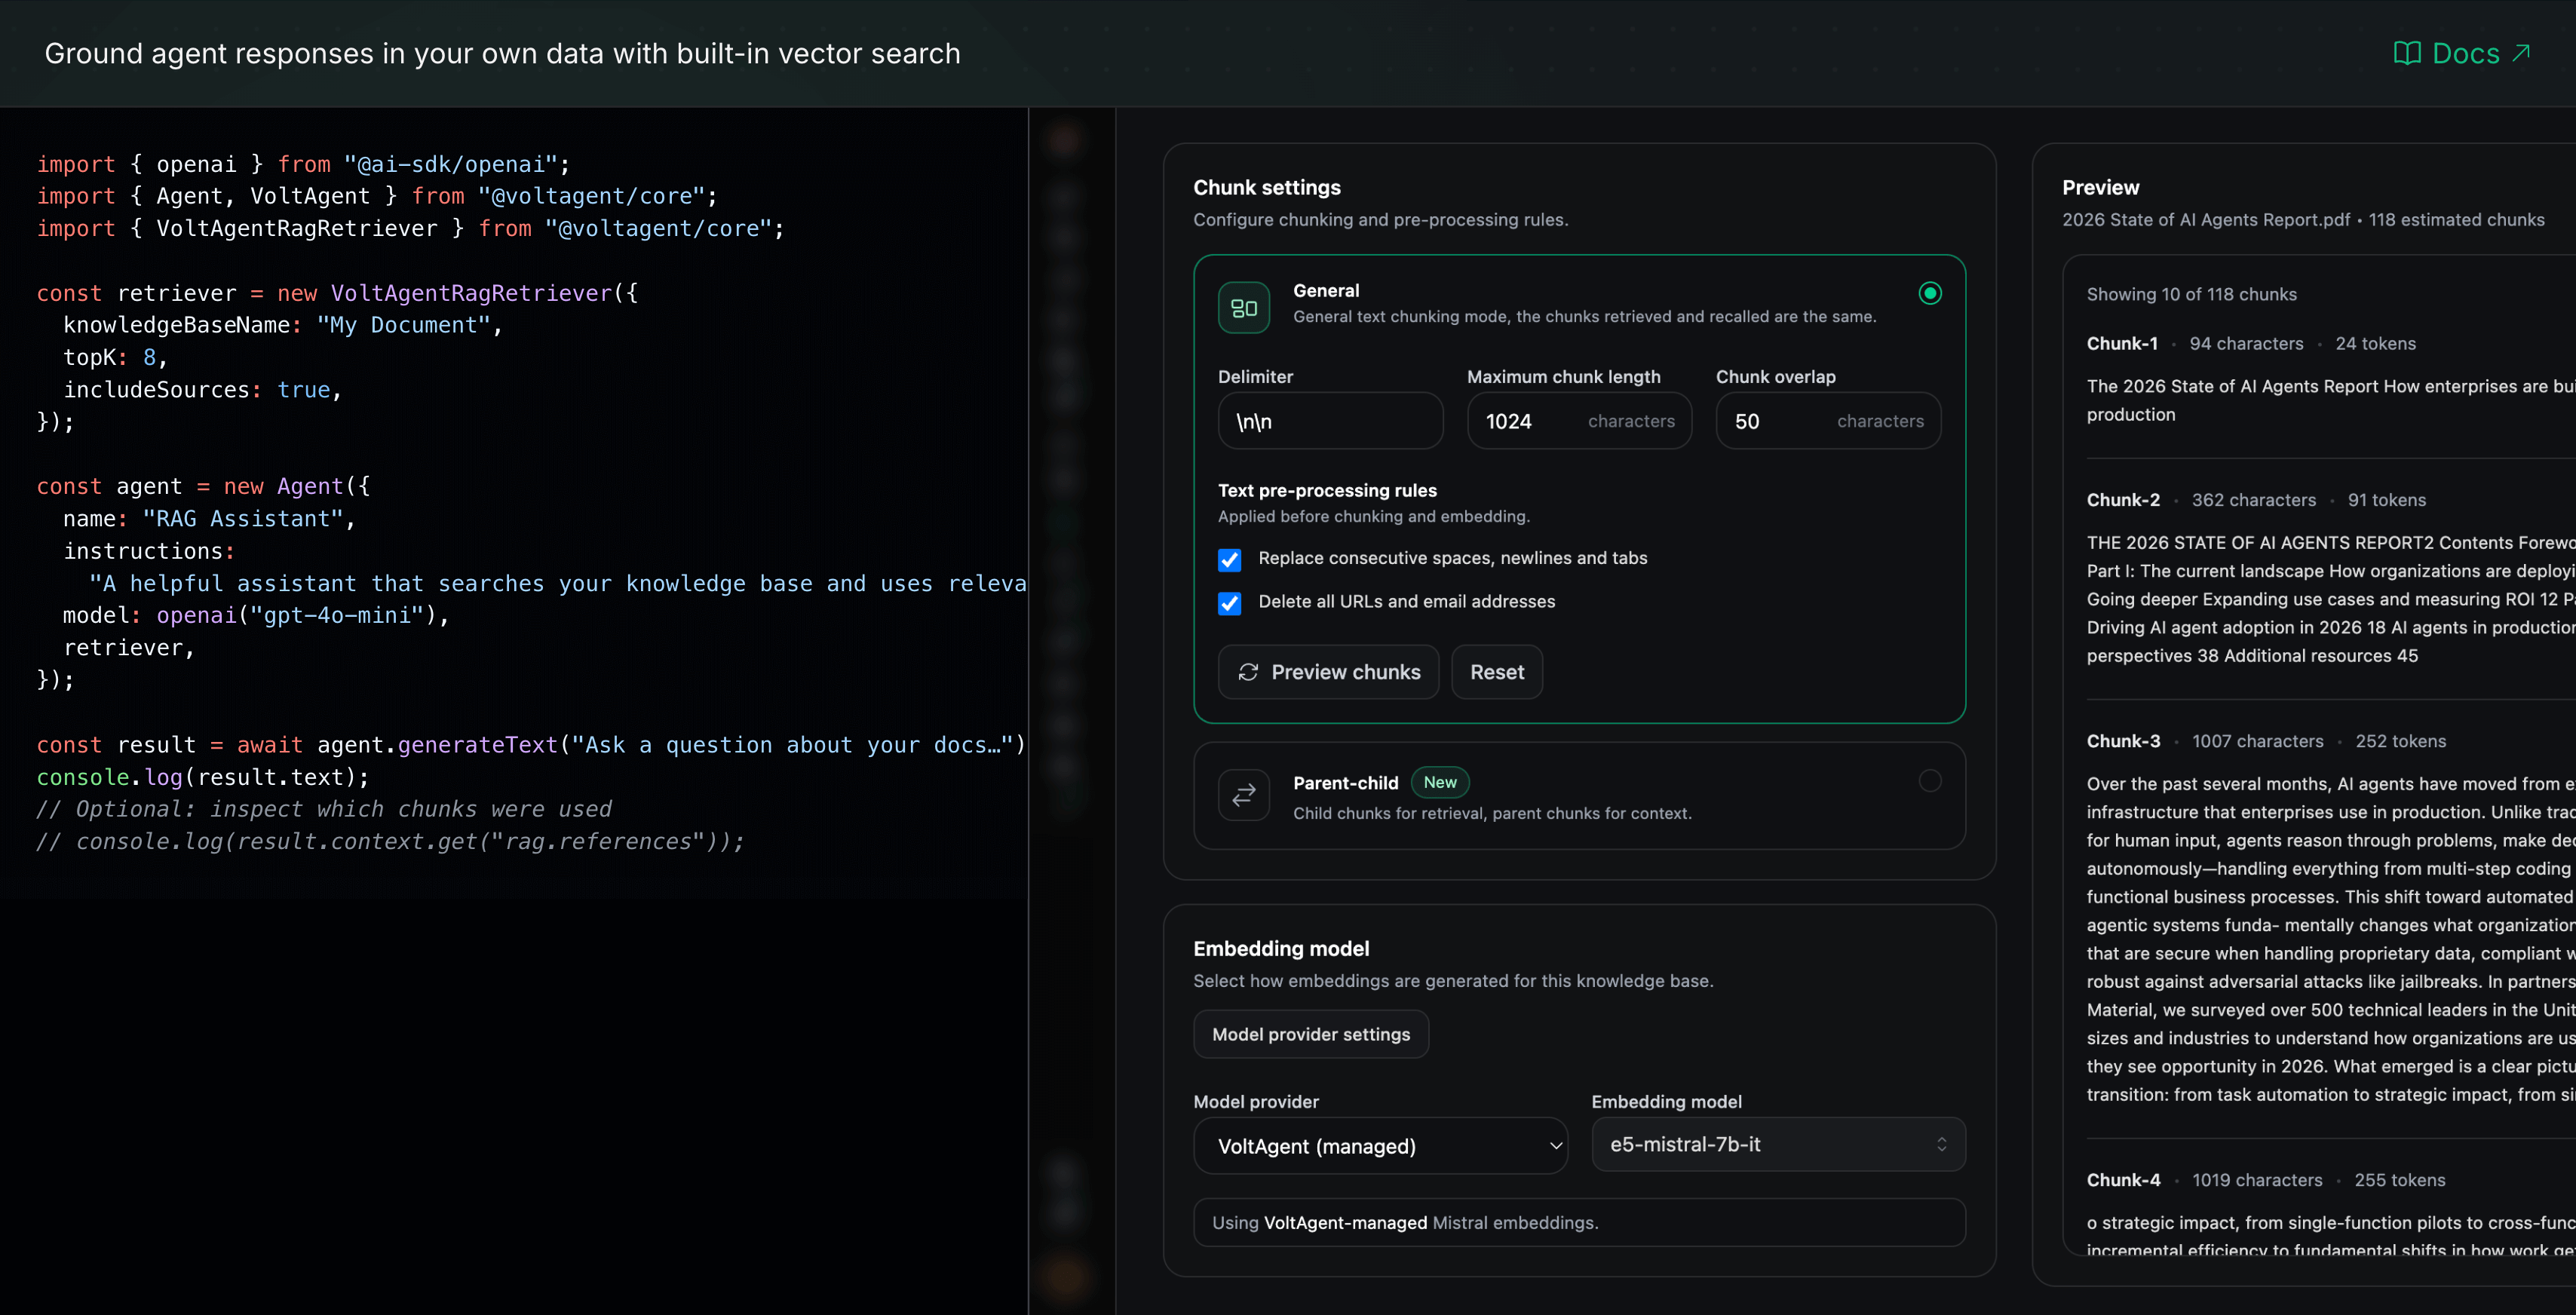Click the General chunking mode grid icon
The width and height of the screenshot is (2576, 1315).
1243,306
